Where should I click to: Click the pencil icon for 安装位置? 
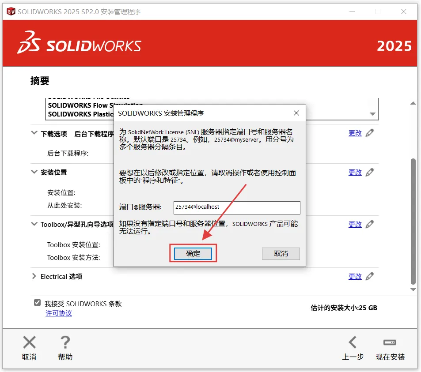(370, 172)
